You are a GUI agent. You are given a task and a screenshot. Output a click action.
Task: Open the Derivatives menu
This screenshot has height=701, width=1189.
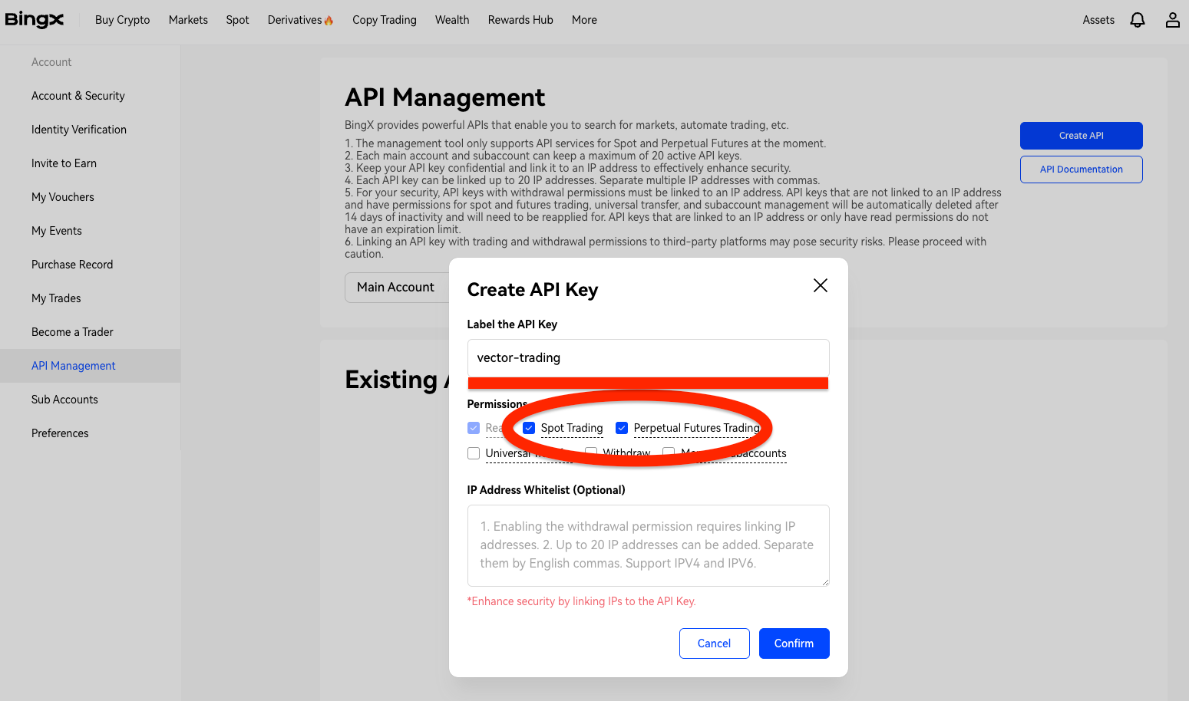pos(299,20)
